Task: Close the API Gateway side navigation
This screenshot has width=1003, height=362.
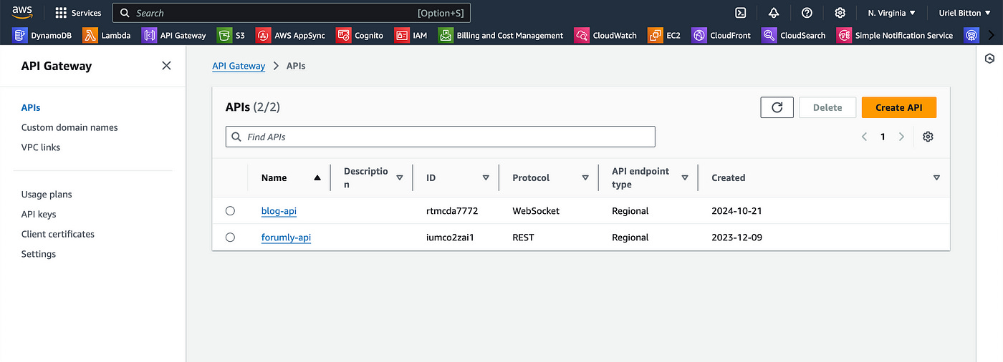Action: [x=166, y=66]
